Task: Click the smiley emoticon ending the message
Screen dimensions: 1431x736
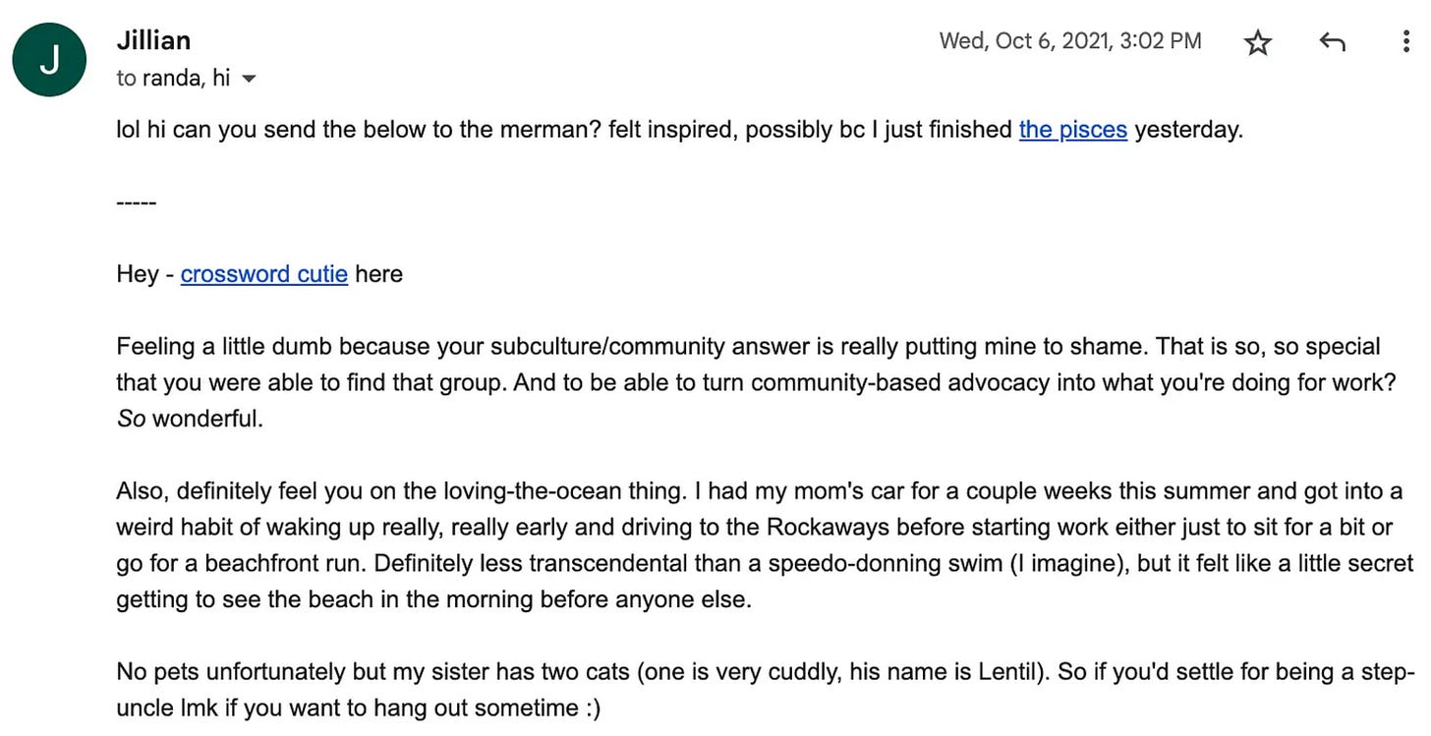Action: pyautogui.click(x=590, y=708)
